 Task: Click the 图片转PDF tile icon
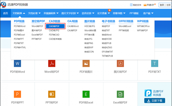pos(120,63)
